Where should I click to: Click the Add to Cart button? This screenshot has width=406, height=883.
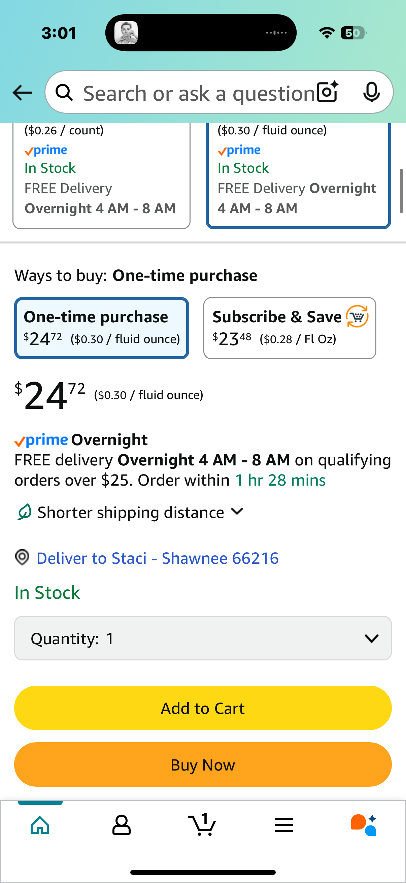pyautogui.click(x=203, y=708)
